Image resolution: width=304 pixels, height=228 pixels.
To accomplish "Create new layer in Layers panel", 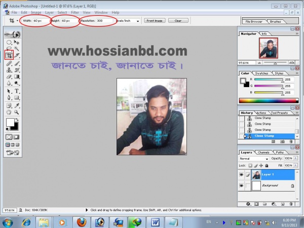I will [x=283, y=204].
